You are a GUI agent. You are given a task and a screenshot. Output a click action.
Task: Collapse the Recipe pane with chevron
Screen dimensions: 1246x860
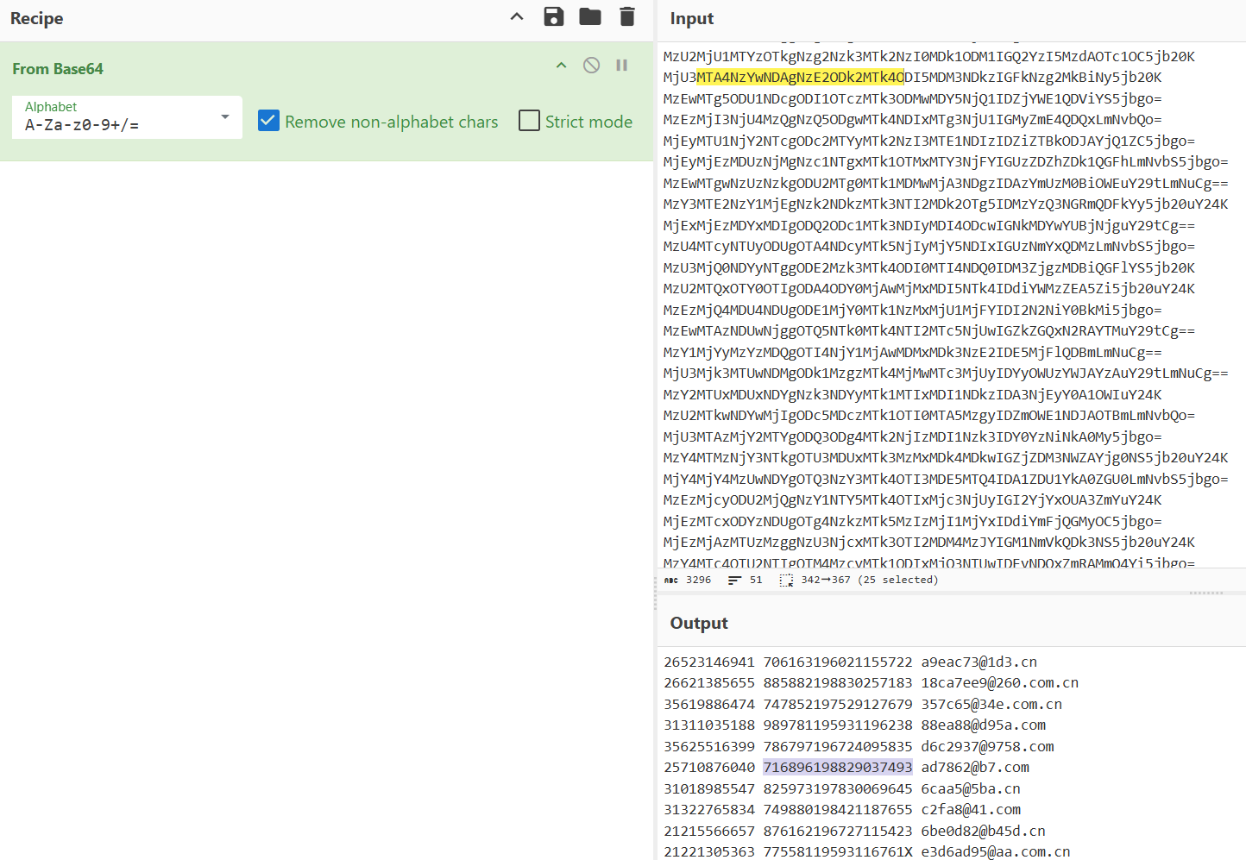517,16
